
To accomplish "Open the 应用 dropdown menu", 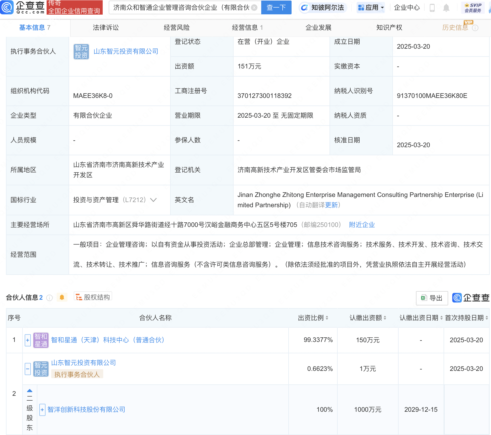I will (x=371, y=8).
